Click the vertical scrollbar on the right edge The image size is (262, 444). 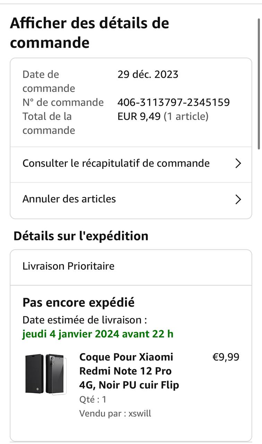point(259,83)
